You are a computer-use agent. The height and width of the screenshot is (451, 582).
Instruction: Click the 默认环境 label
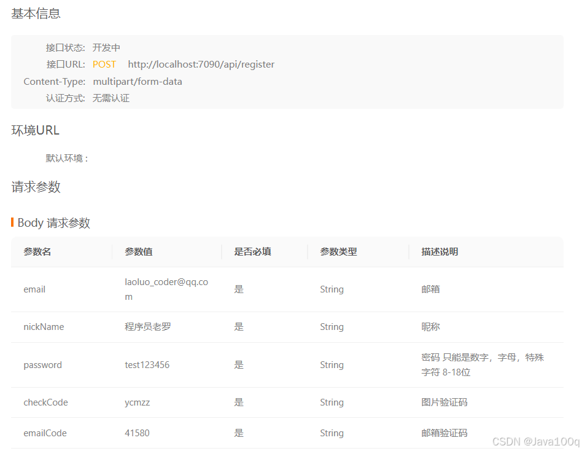tap(67, 159)
